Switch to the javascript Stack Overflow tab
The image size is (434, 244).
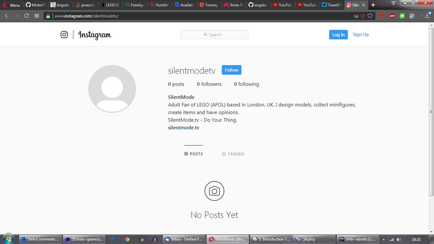point(85,5)
